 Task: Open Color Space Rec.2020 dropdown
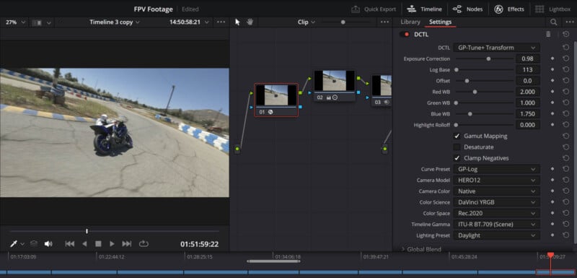coord(496,213)
